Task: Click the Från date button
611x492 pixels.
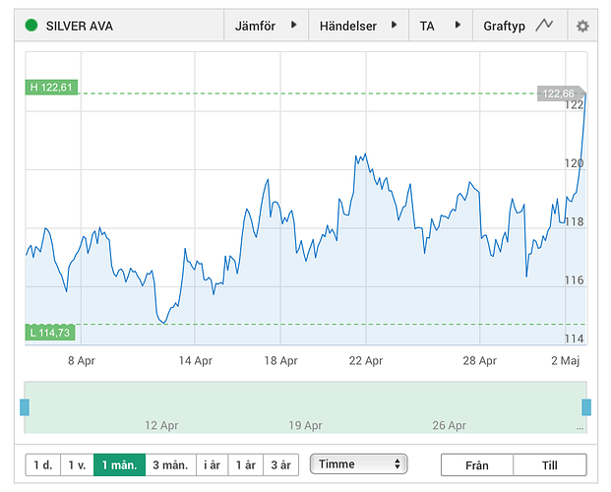Action: (x=476, y=464)
